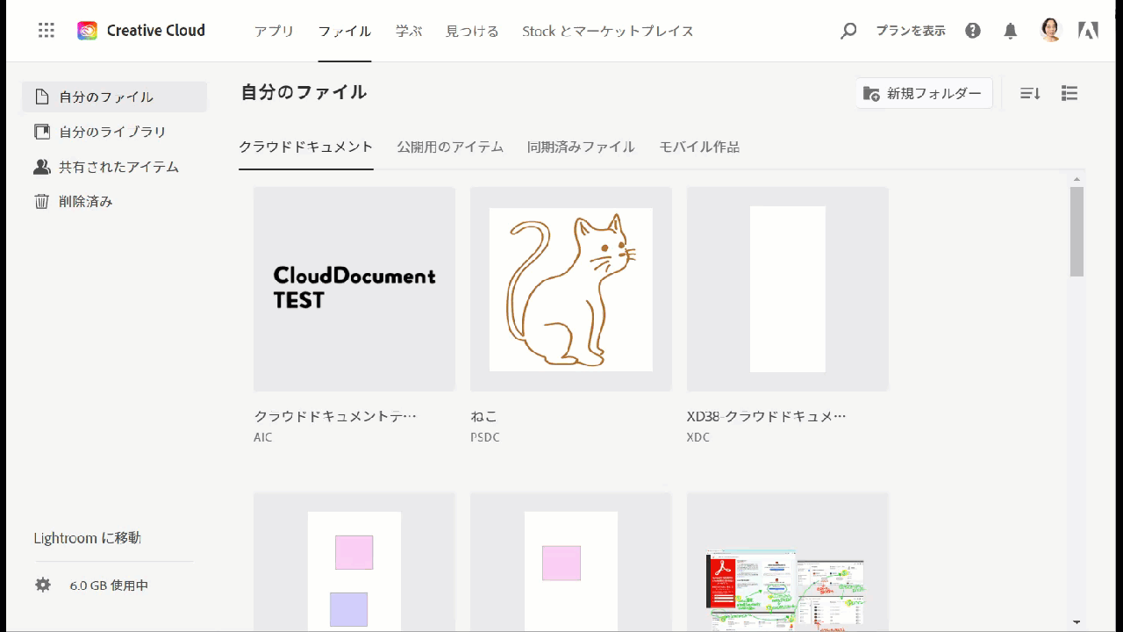Open the help question mark icon
1123x632 pixels.
point(973,31)
